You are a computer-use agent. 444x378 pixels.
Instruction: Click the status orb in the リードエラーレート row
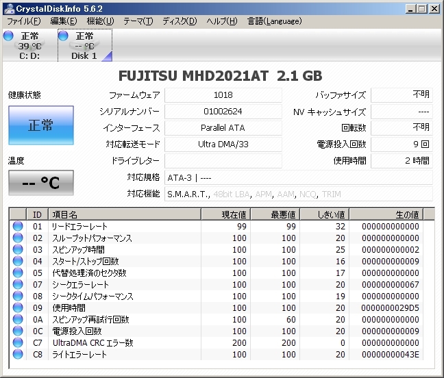click(18, 227)
